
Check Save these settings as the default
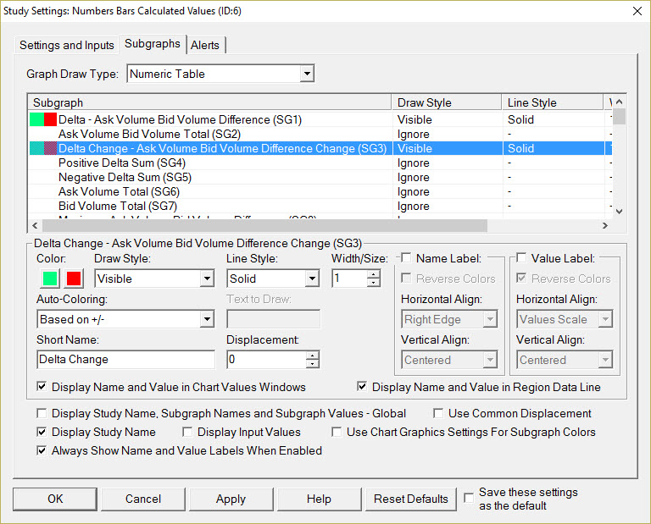click(469, 498)
